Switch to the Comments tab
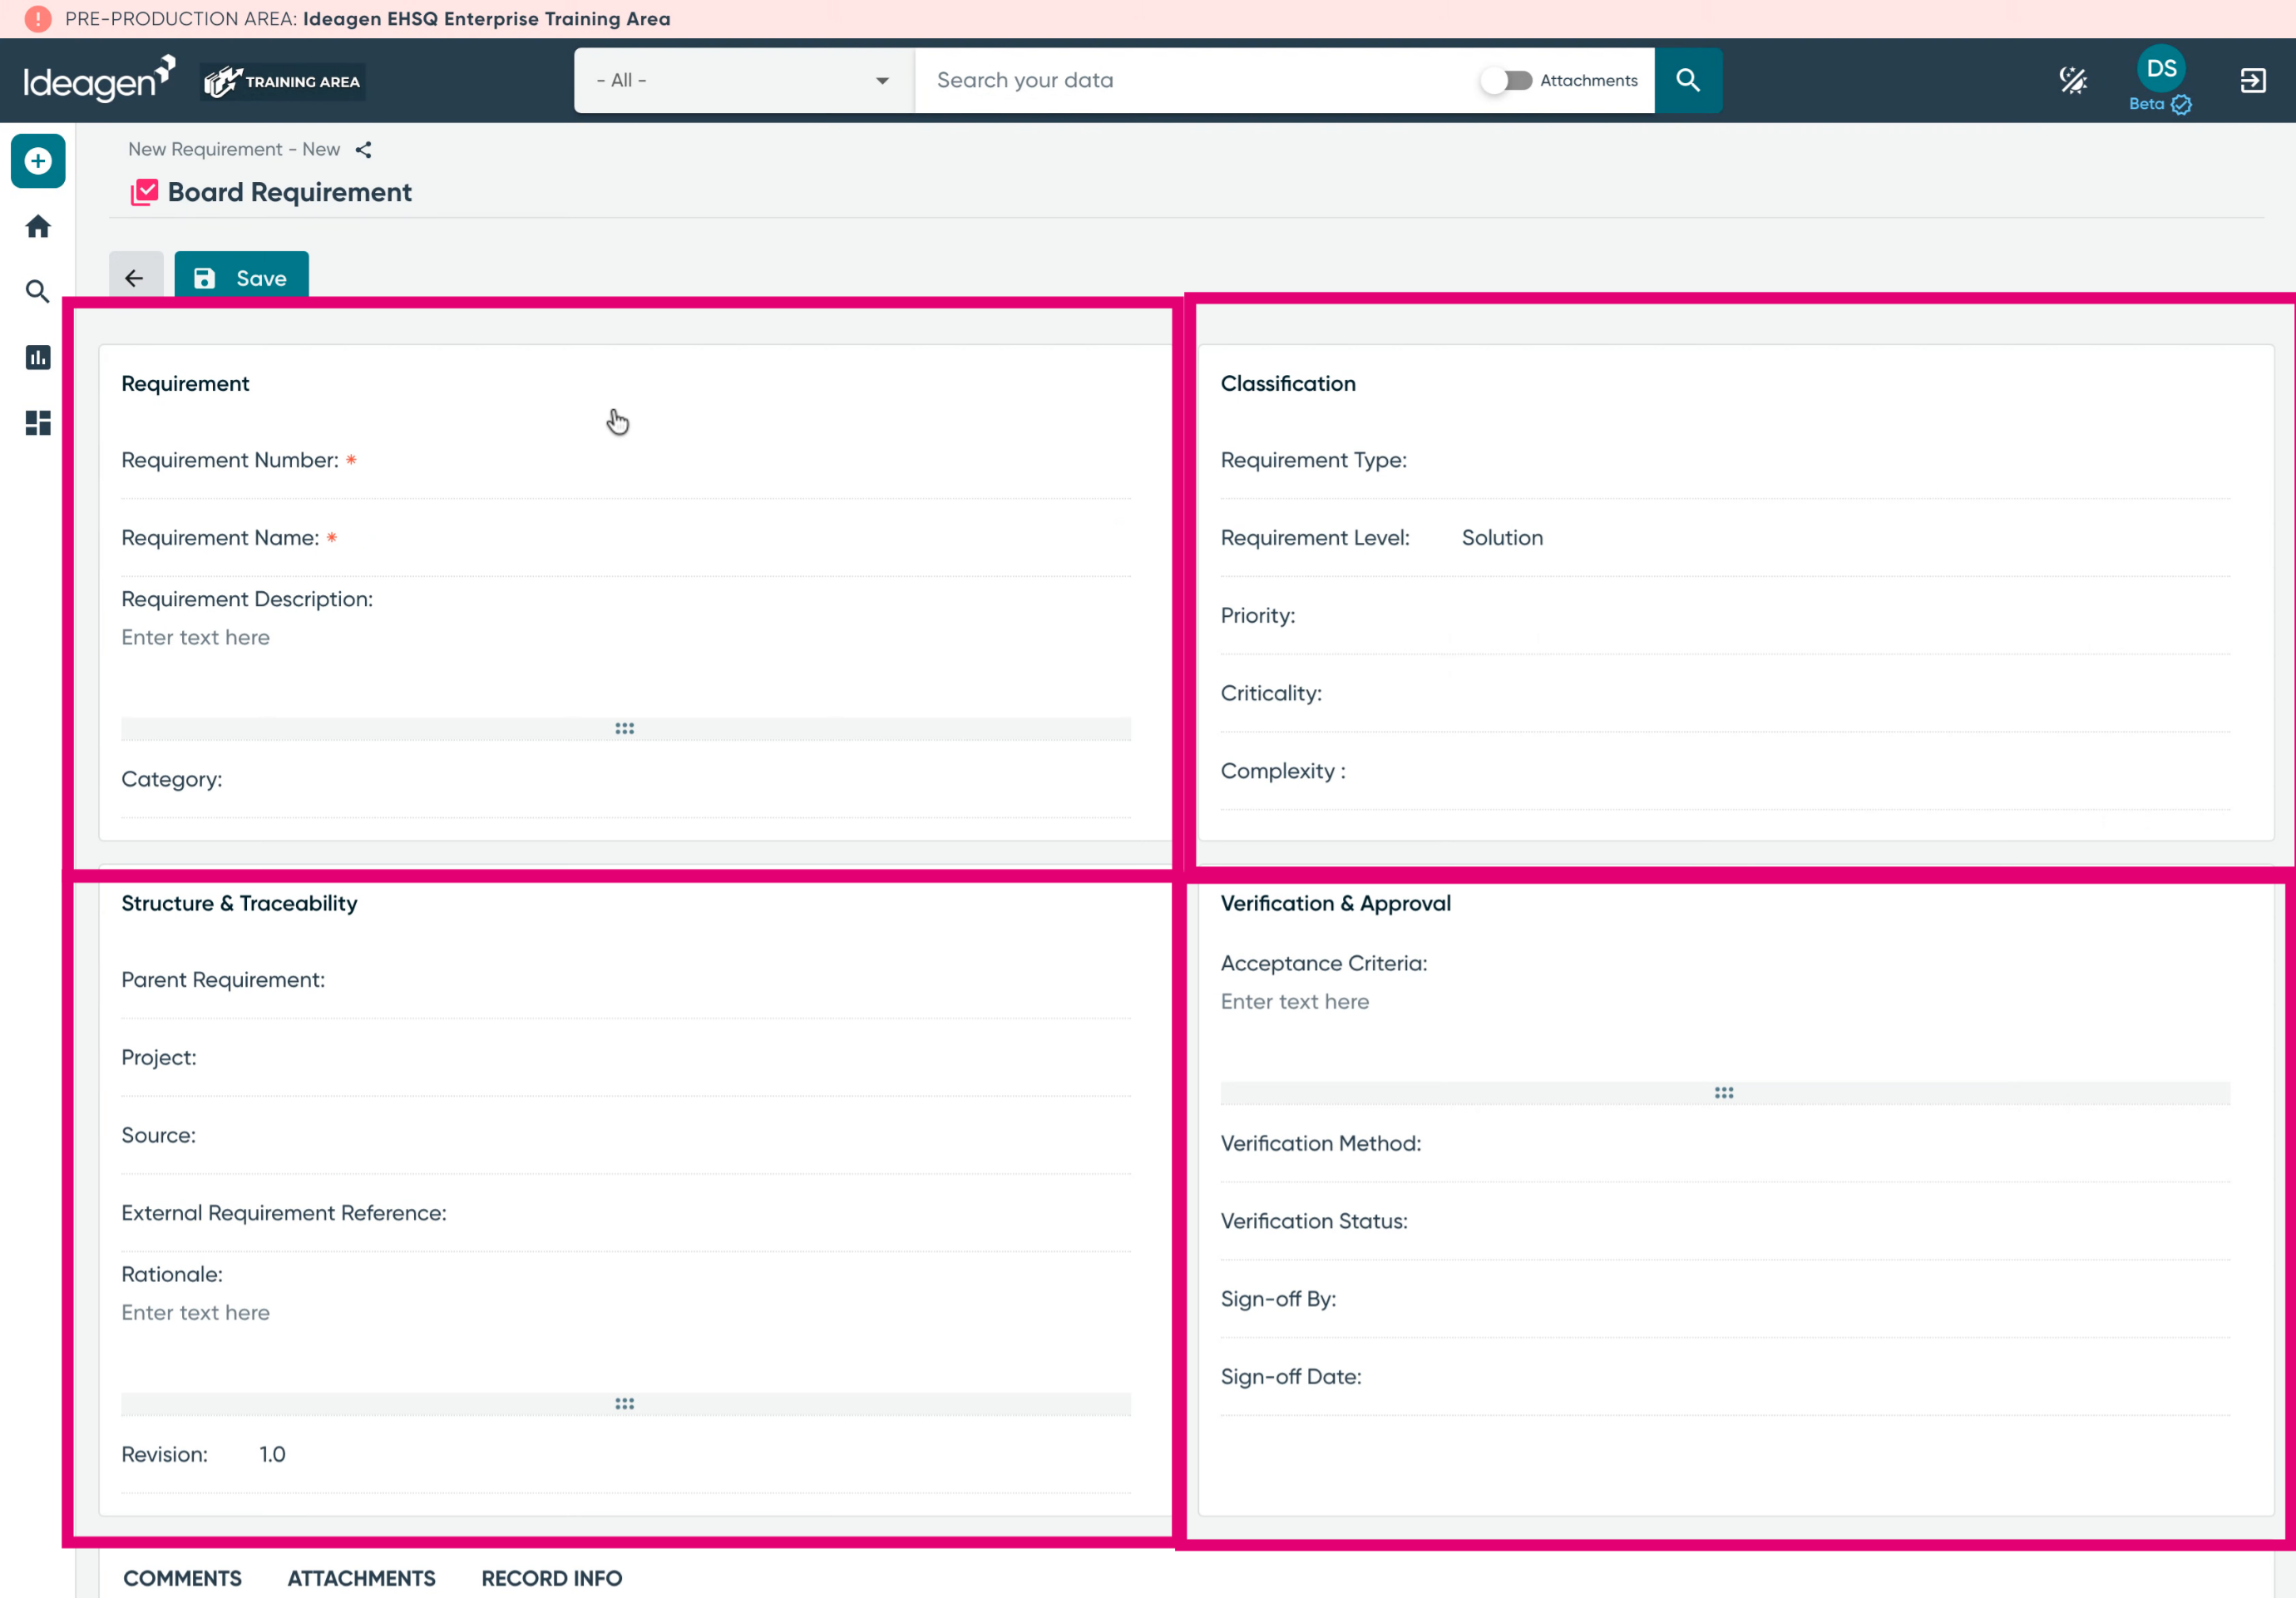 pos(182,1578)
